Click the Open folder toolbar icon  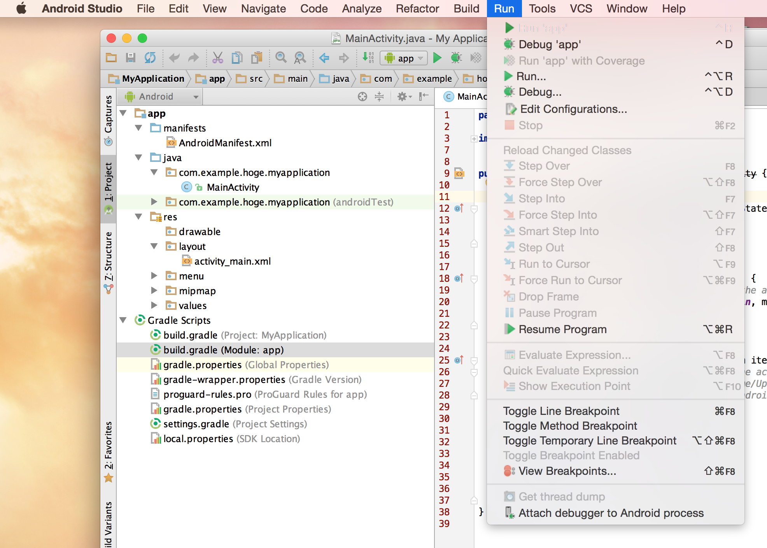click(x=112, y=58)
